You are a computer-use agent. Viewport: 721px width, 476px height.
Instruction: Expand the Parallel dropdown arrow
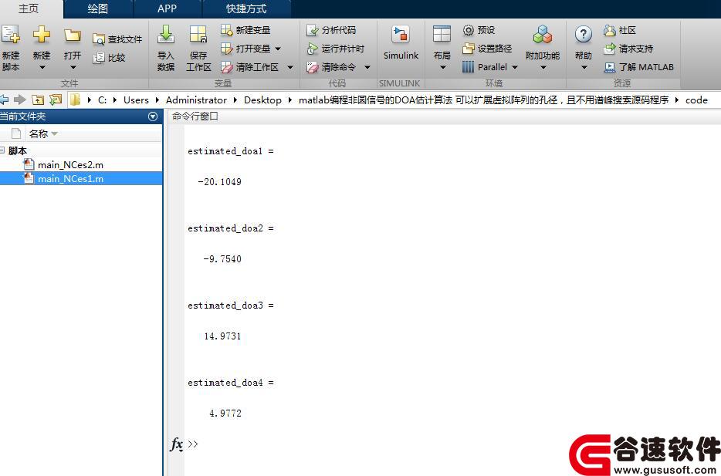click(x=515, y=68)
